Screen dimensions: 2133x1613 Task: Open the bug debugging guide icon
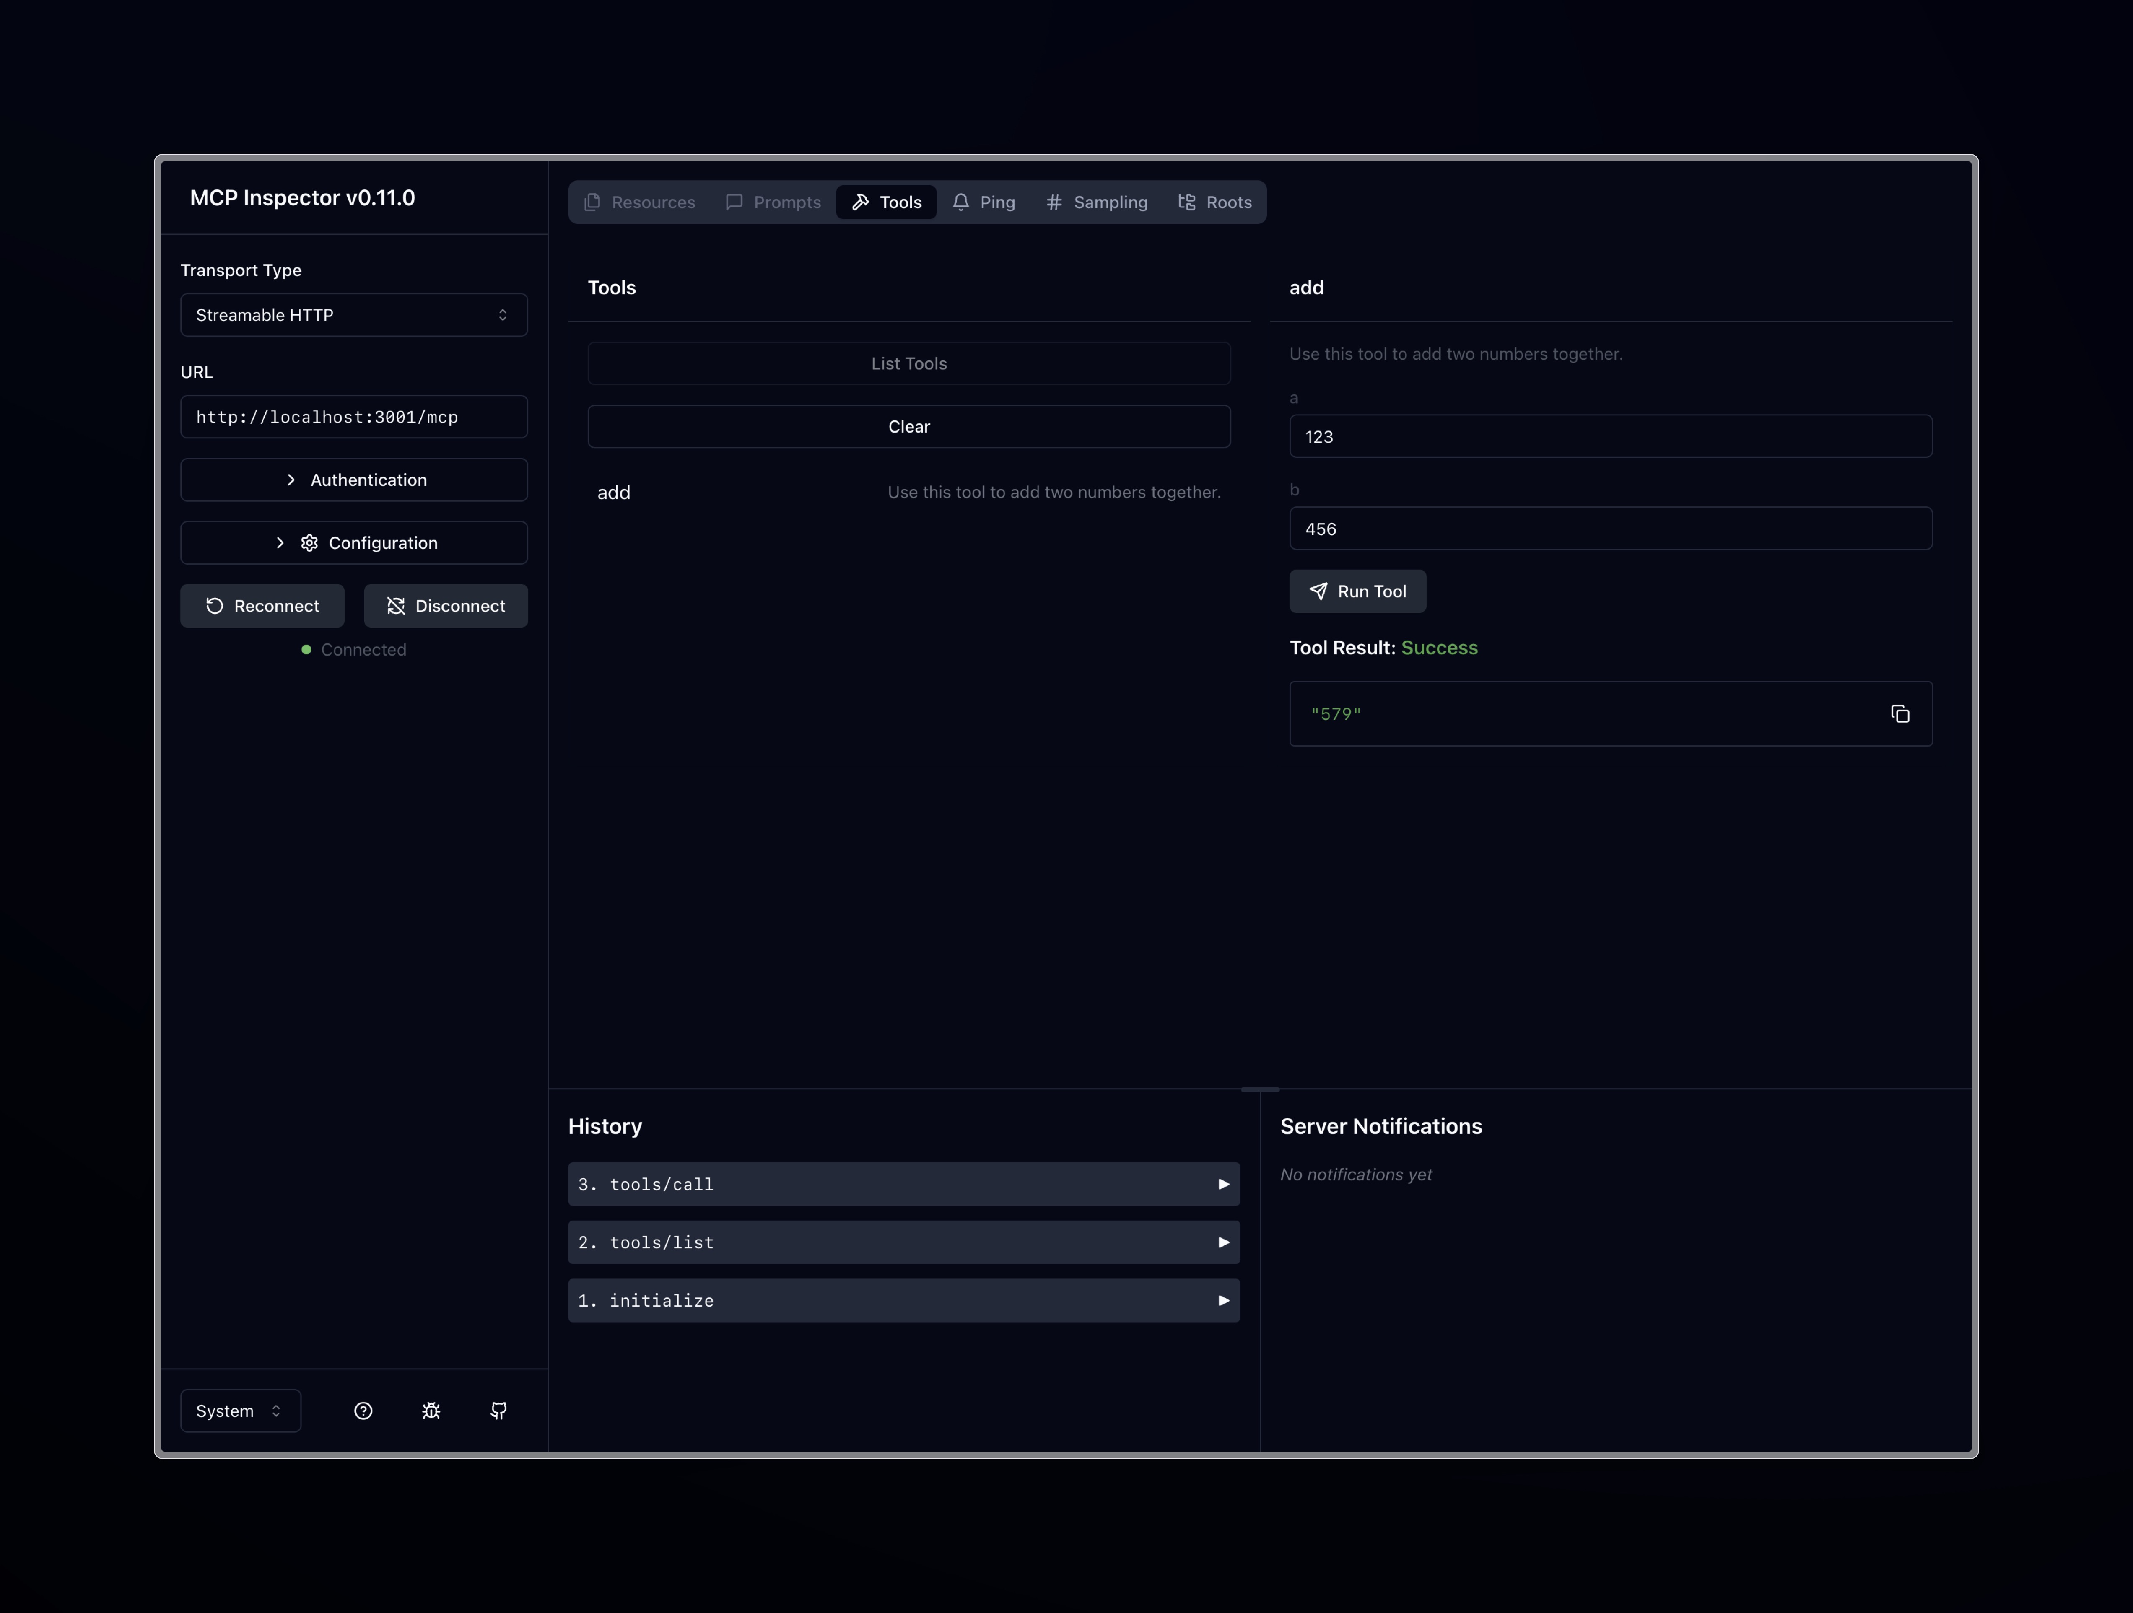click(431, 1411)
